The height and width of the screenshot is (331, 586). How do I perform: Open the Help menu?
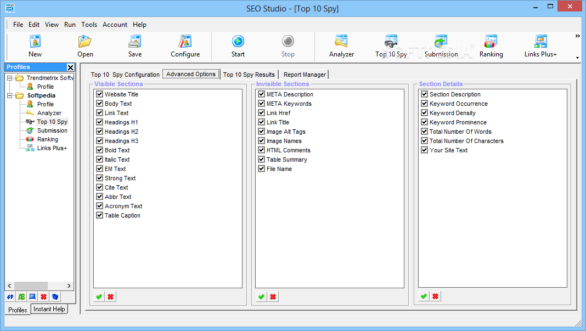pyautogui.click(x=139, y=25)
